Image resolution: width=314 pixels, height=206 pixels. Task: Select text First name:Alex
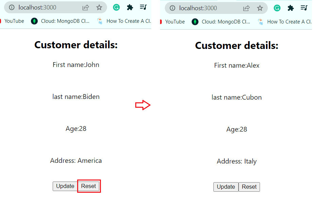click(237, 65)
